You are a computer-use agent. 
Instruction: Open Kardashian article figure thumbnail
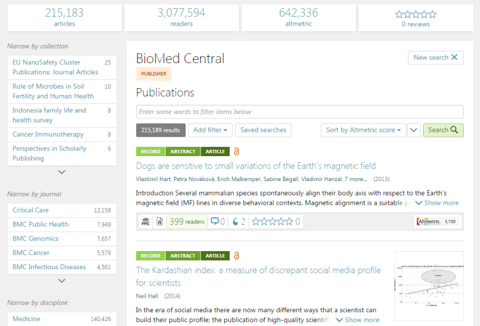coord(429,285)
